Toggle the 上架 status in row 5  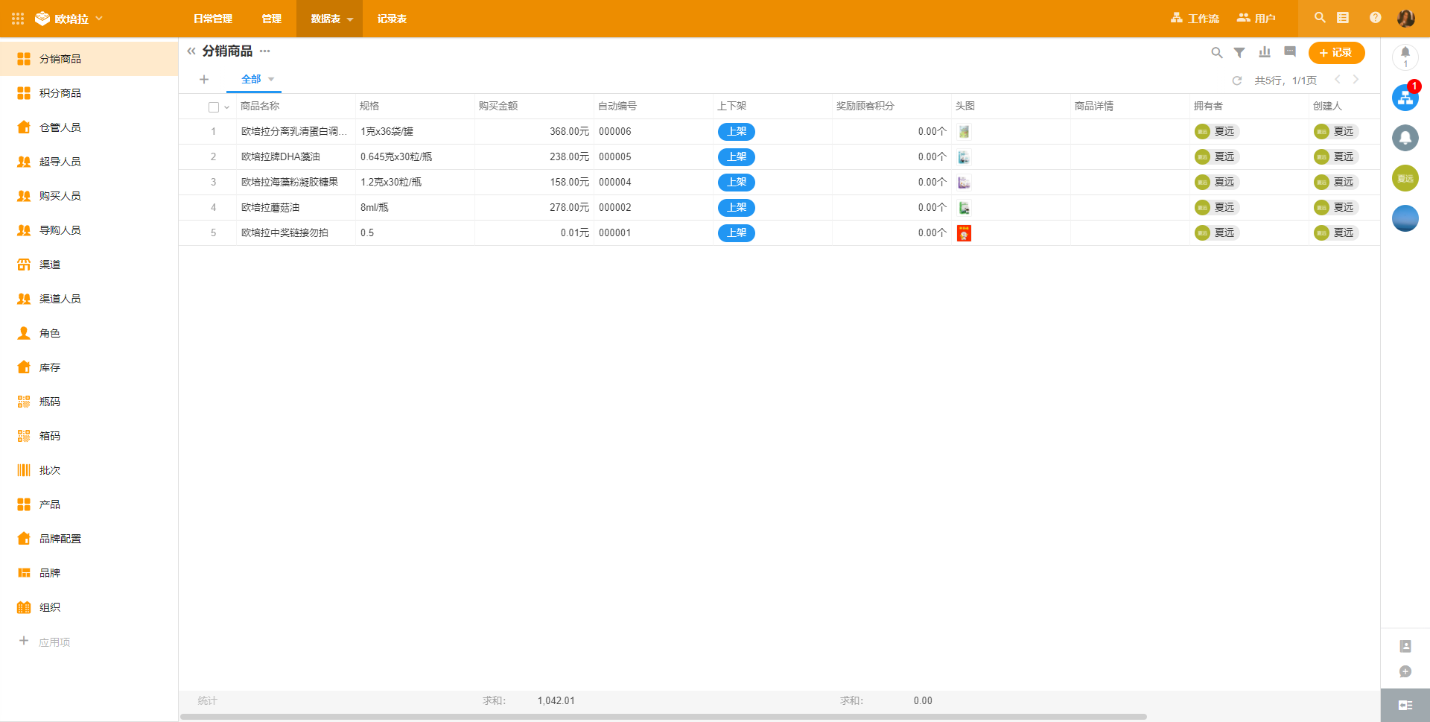tap(736, 233)
